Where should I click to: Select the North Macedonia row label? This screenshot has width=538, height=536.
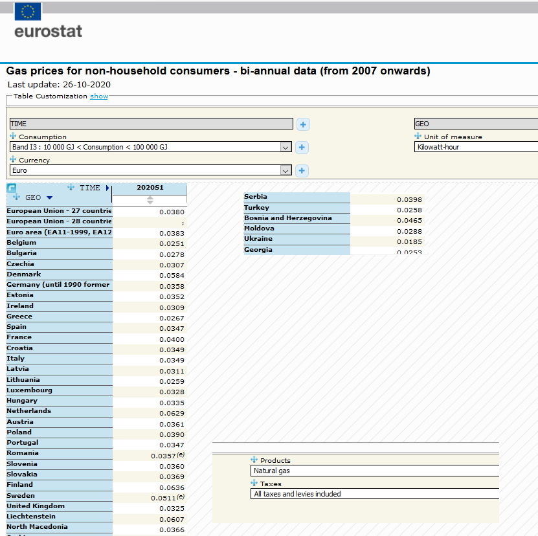(60, 527)
